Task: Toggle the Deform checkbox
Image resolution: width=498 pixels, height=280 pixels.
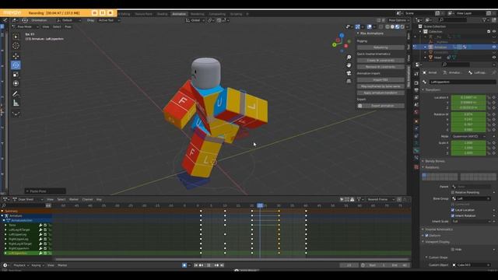Action: (x=427, y=236)
